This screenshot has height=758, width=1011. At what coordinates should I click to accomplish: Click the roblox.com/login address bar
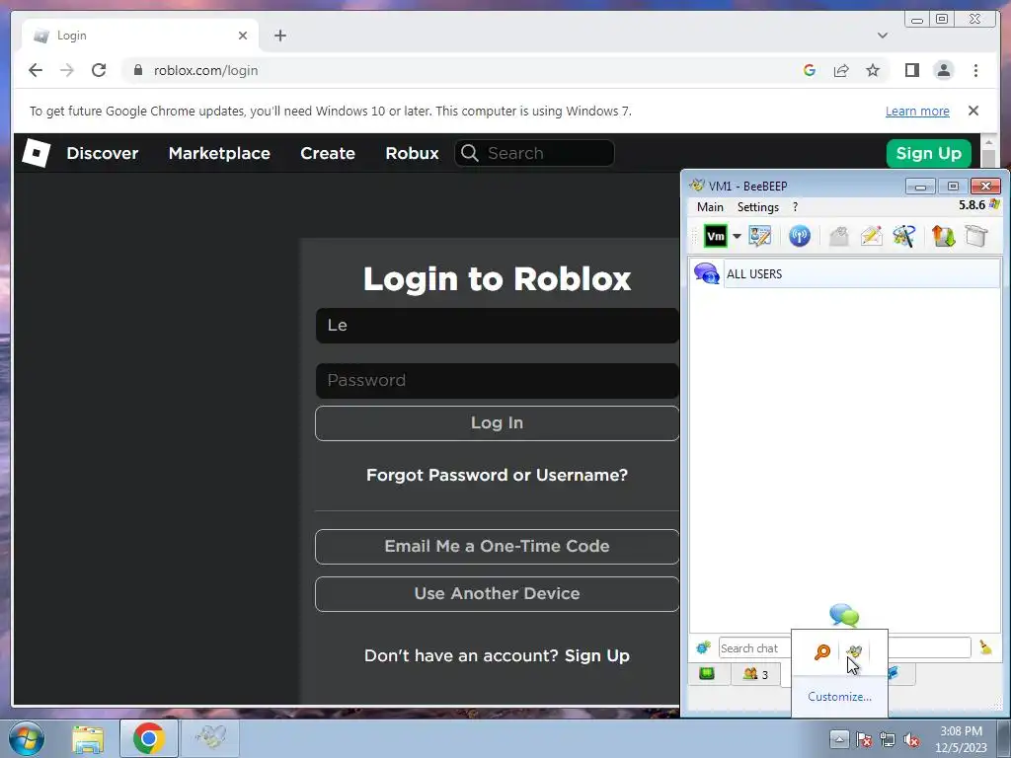(x=205, y=70)
